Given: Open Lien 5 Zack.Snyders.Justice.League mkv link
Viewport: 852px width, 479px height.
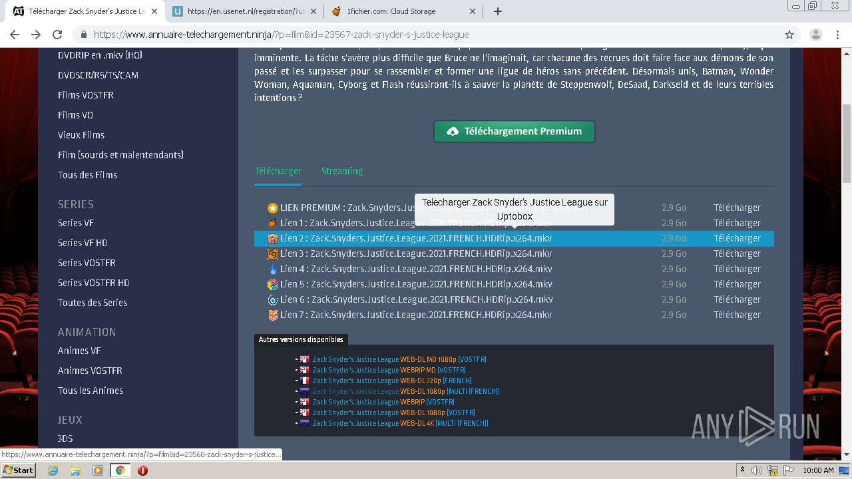Looking at the screenshot, I should click(x=416, y=284).
